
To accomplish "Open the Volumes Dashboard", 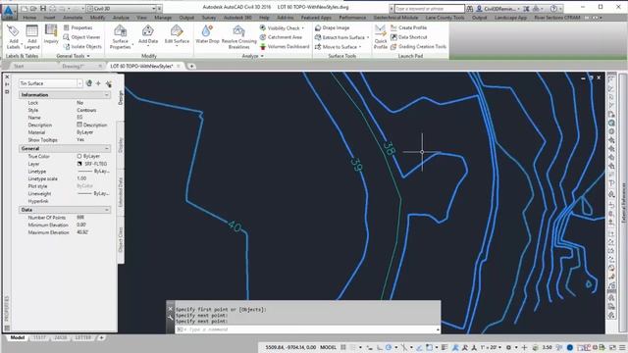I will [x=285, y=46].
